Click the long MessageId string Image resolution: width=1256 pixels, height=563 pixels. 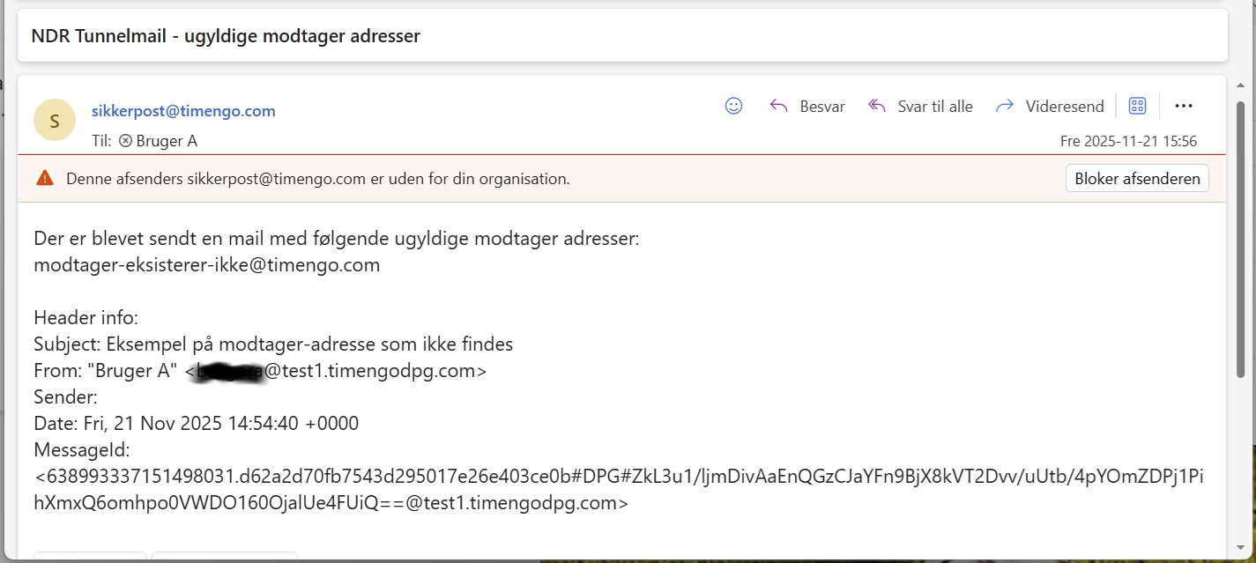pyautogui.click(x=617, y=478)
